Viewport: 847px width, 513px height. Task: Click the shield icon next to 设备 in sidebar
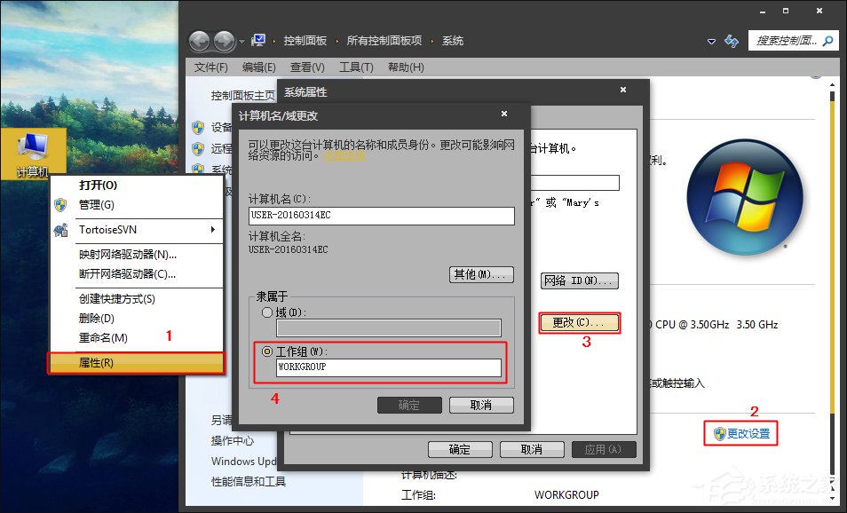[197, 126]
